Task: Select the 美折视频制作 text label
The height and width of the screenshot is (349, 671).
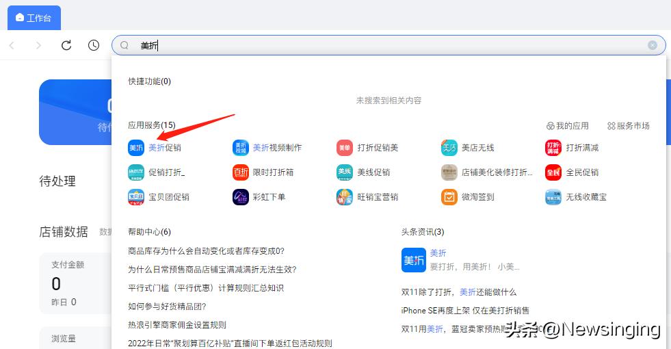Action: pos(277,148)
